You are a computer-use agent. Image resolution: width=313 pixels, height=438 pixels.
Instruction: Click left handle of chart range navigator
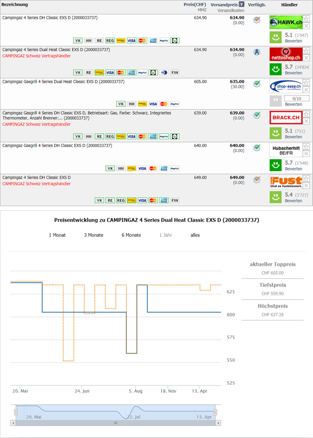coord(16,412)
